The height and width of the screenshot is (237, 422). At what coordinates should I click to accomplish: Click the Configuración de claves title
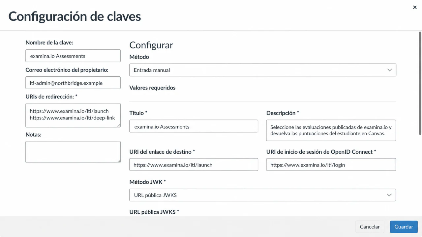click(75, 16)
